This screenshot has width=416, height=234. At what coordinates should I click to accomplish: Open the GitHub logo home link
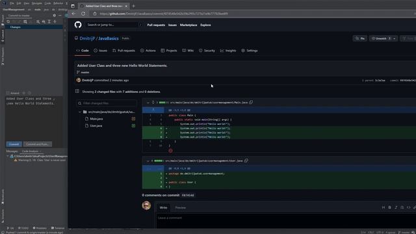pyautogui.click(x=78, y=25)
